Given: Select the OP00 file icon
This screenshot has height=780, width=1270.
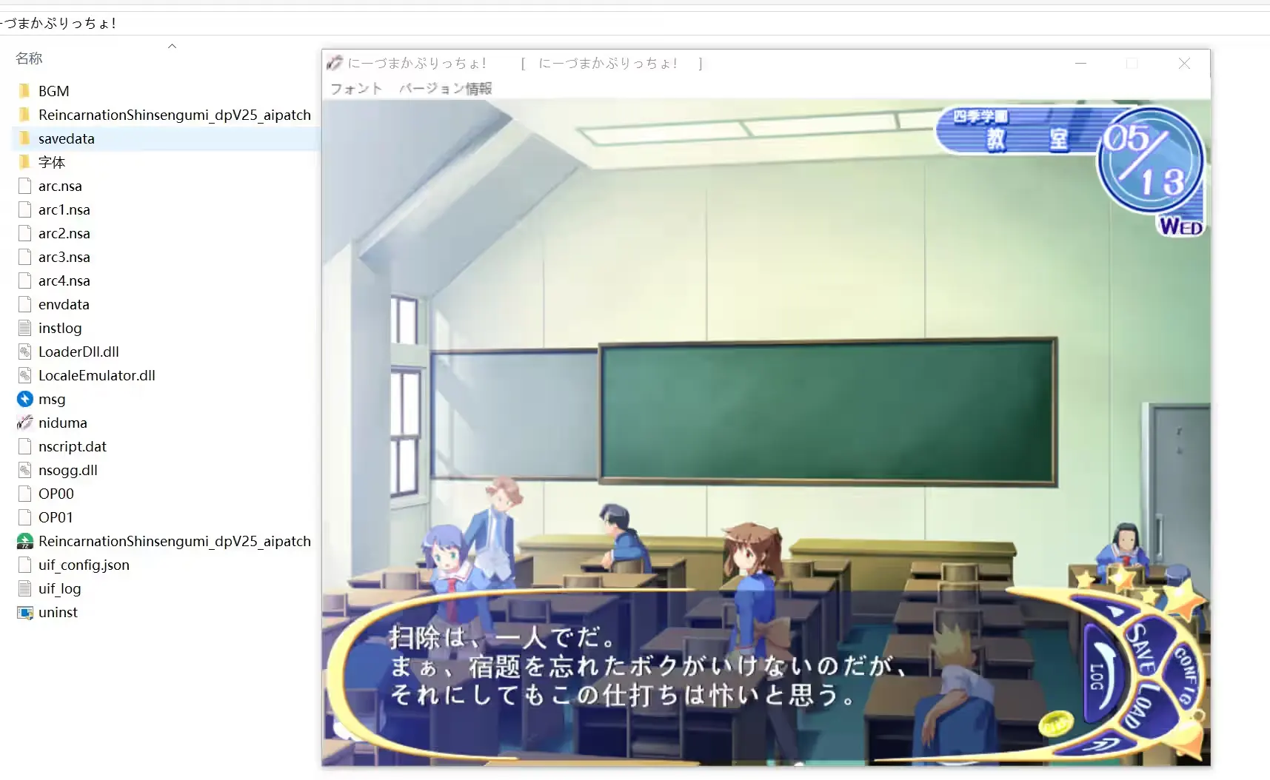Looking at the screenshot, I should click(x=24, y=494).
